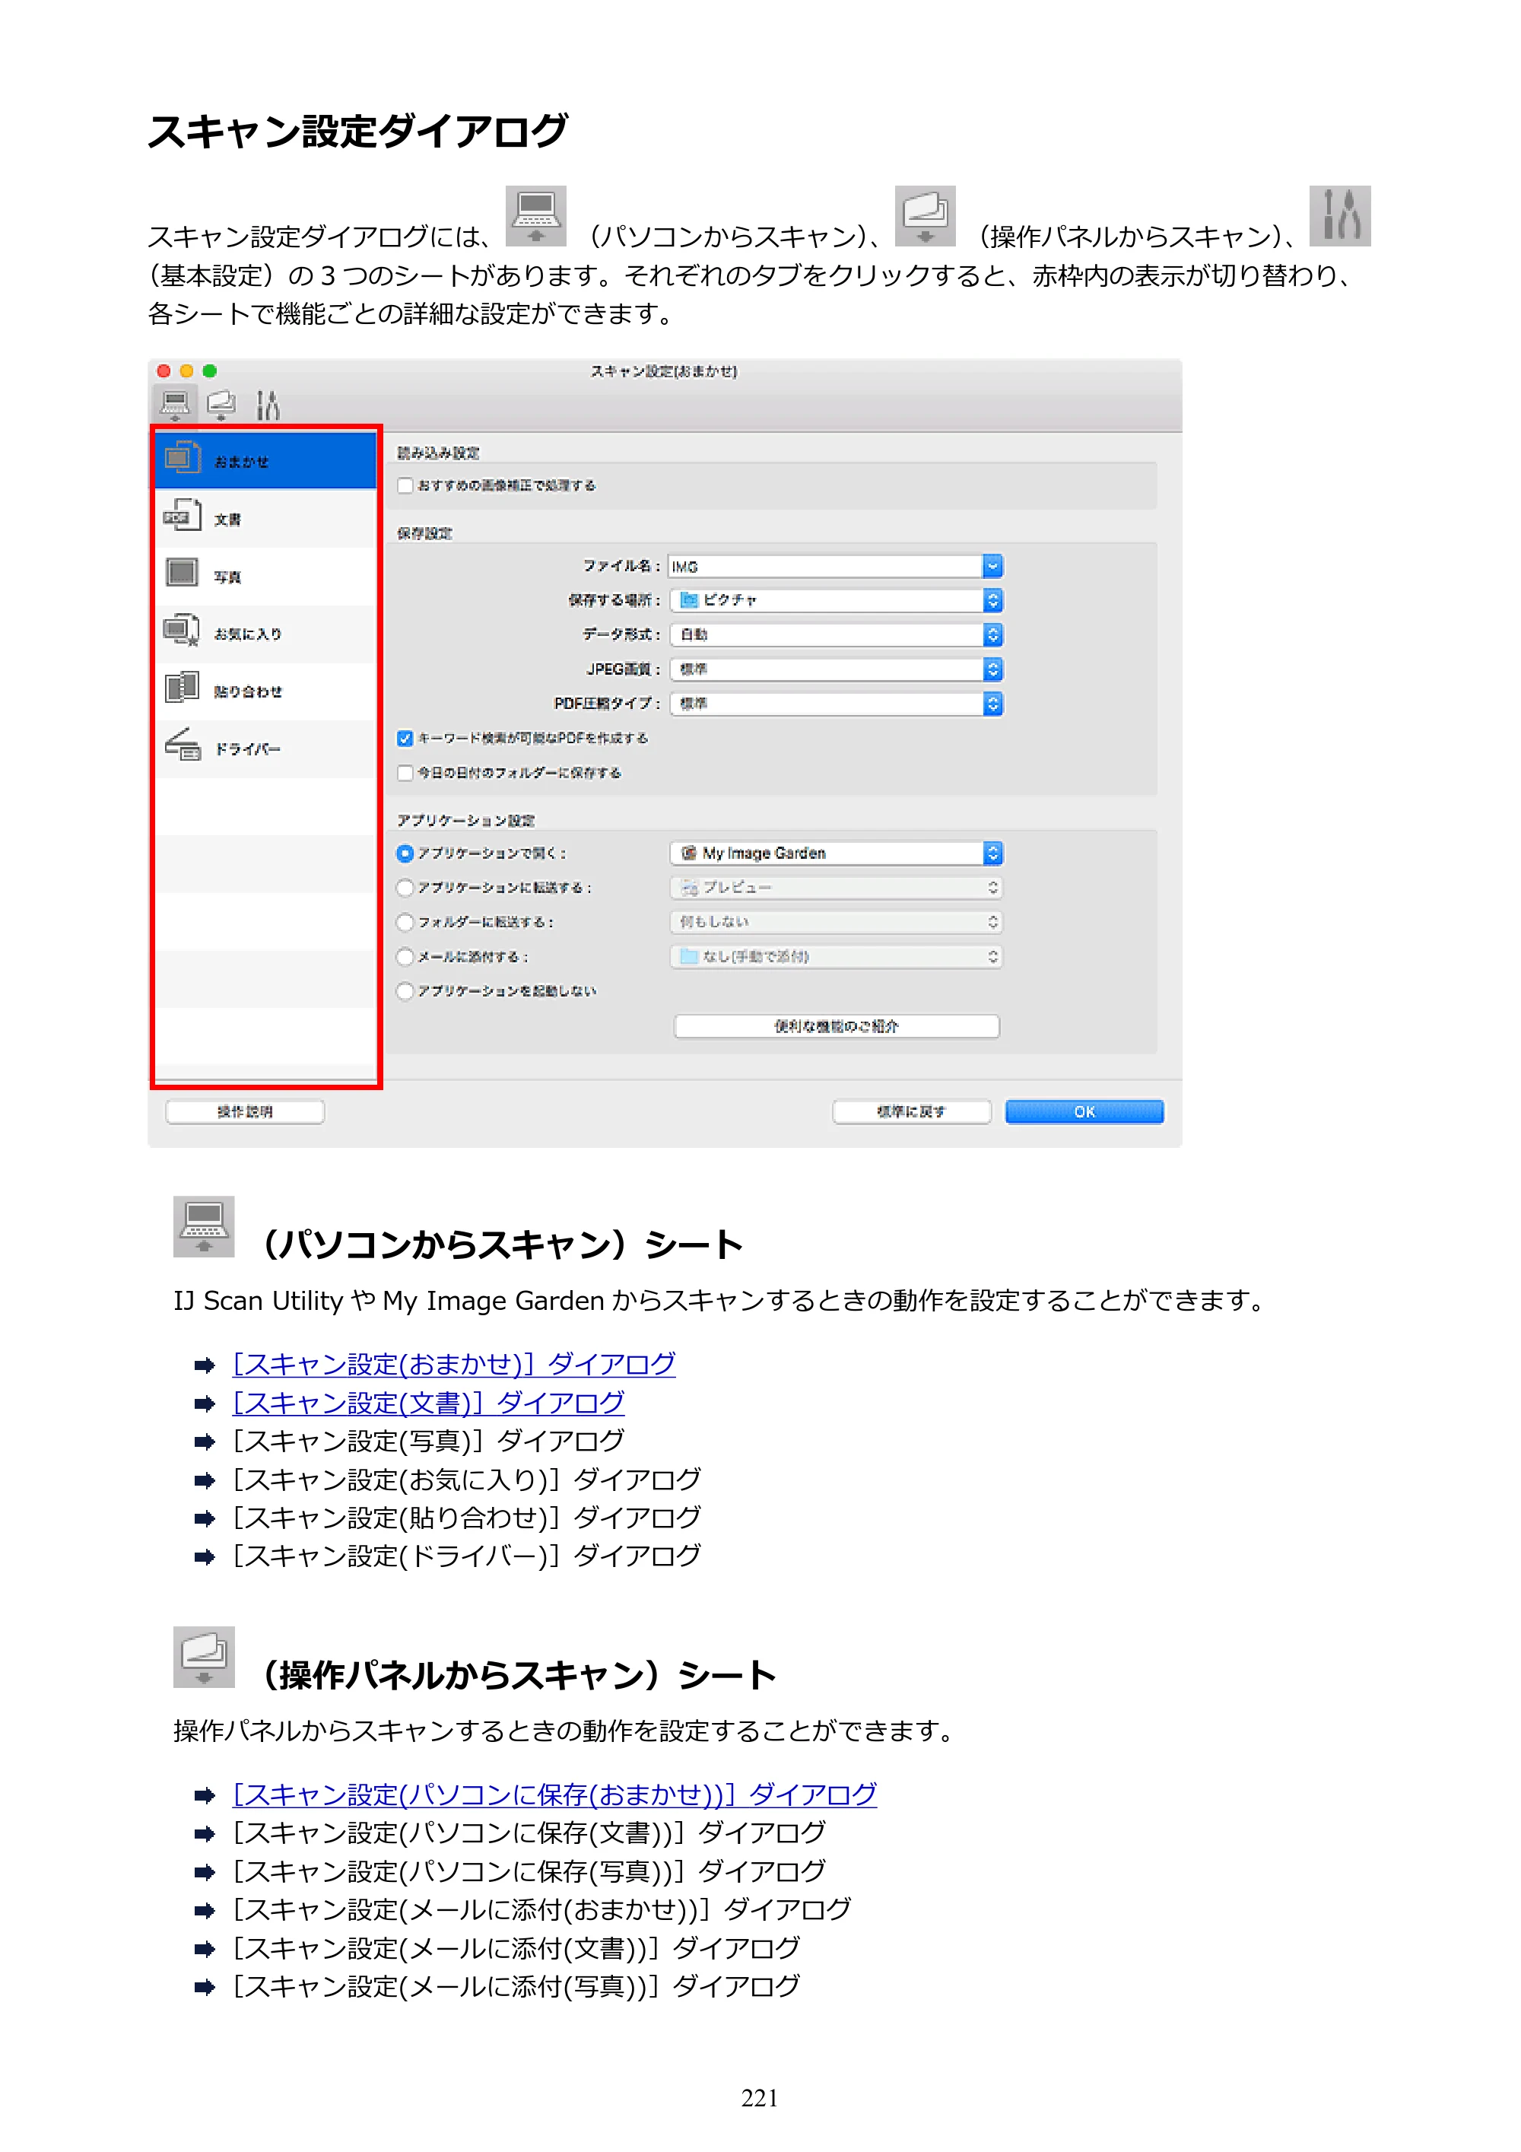This screenshot has width=1521, height=2152.
Task: Click computer icon beside パソコンからスキャン シート heading
Action: click(x=203, y=1226)
